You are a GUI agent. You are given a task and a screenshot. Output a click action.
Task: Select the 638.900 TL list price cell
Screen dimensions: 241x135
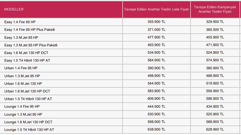click(x=156, y=130)
